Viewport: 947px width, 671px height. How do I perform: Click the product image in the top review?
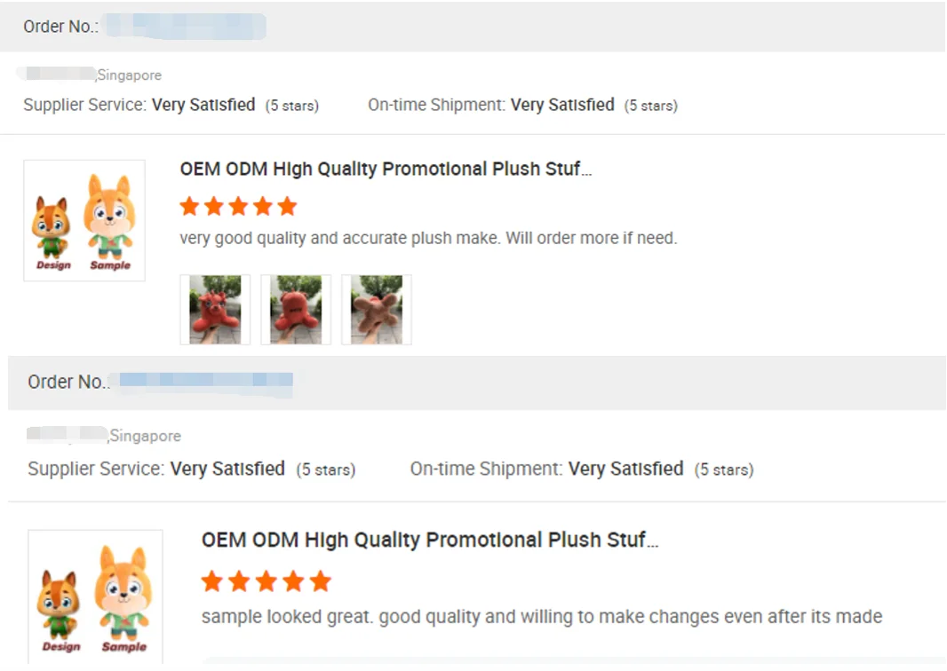(84, 221)
